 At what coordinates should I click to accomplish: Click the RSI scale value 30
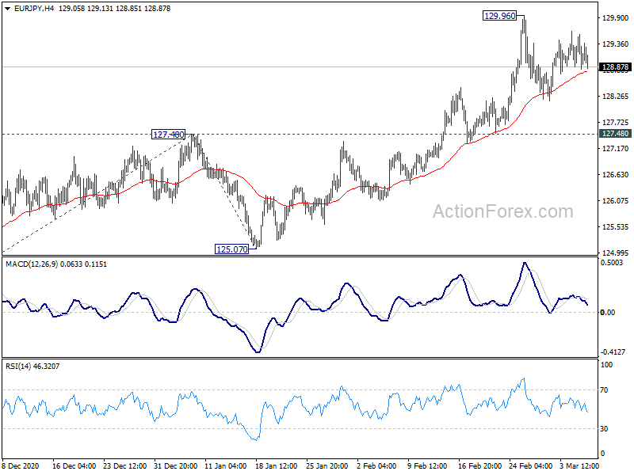605,429
